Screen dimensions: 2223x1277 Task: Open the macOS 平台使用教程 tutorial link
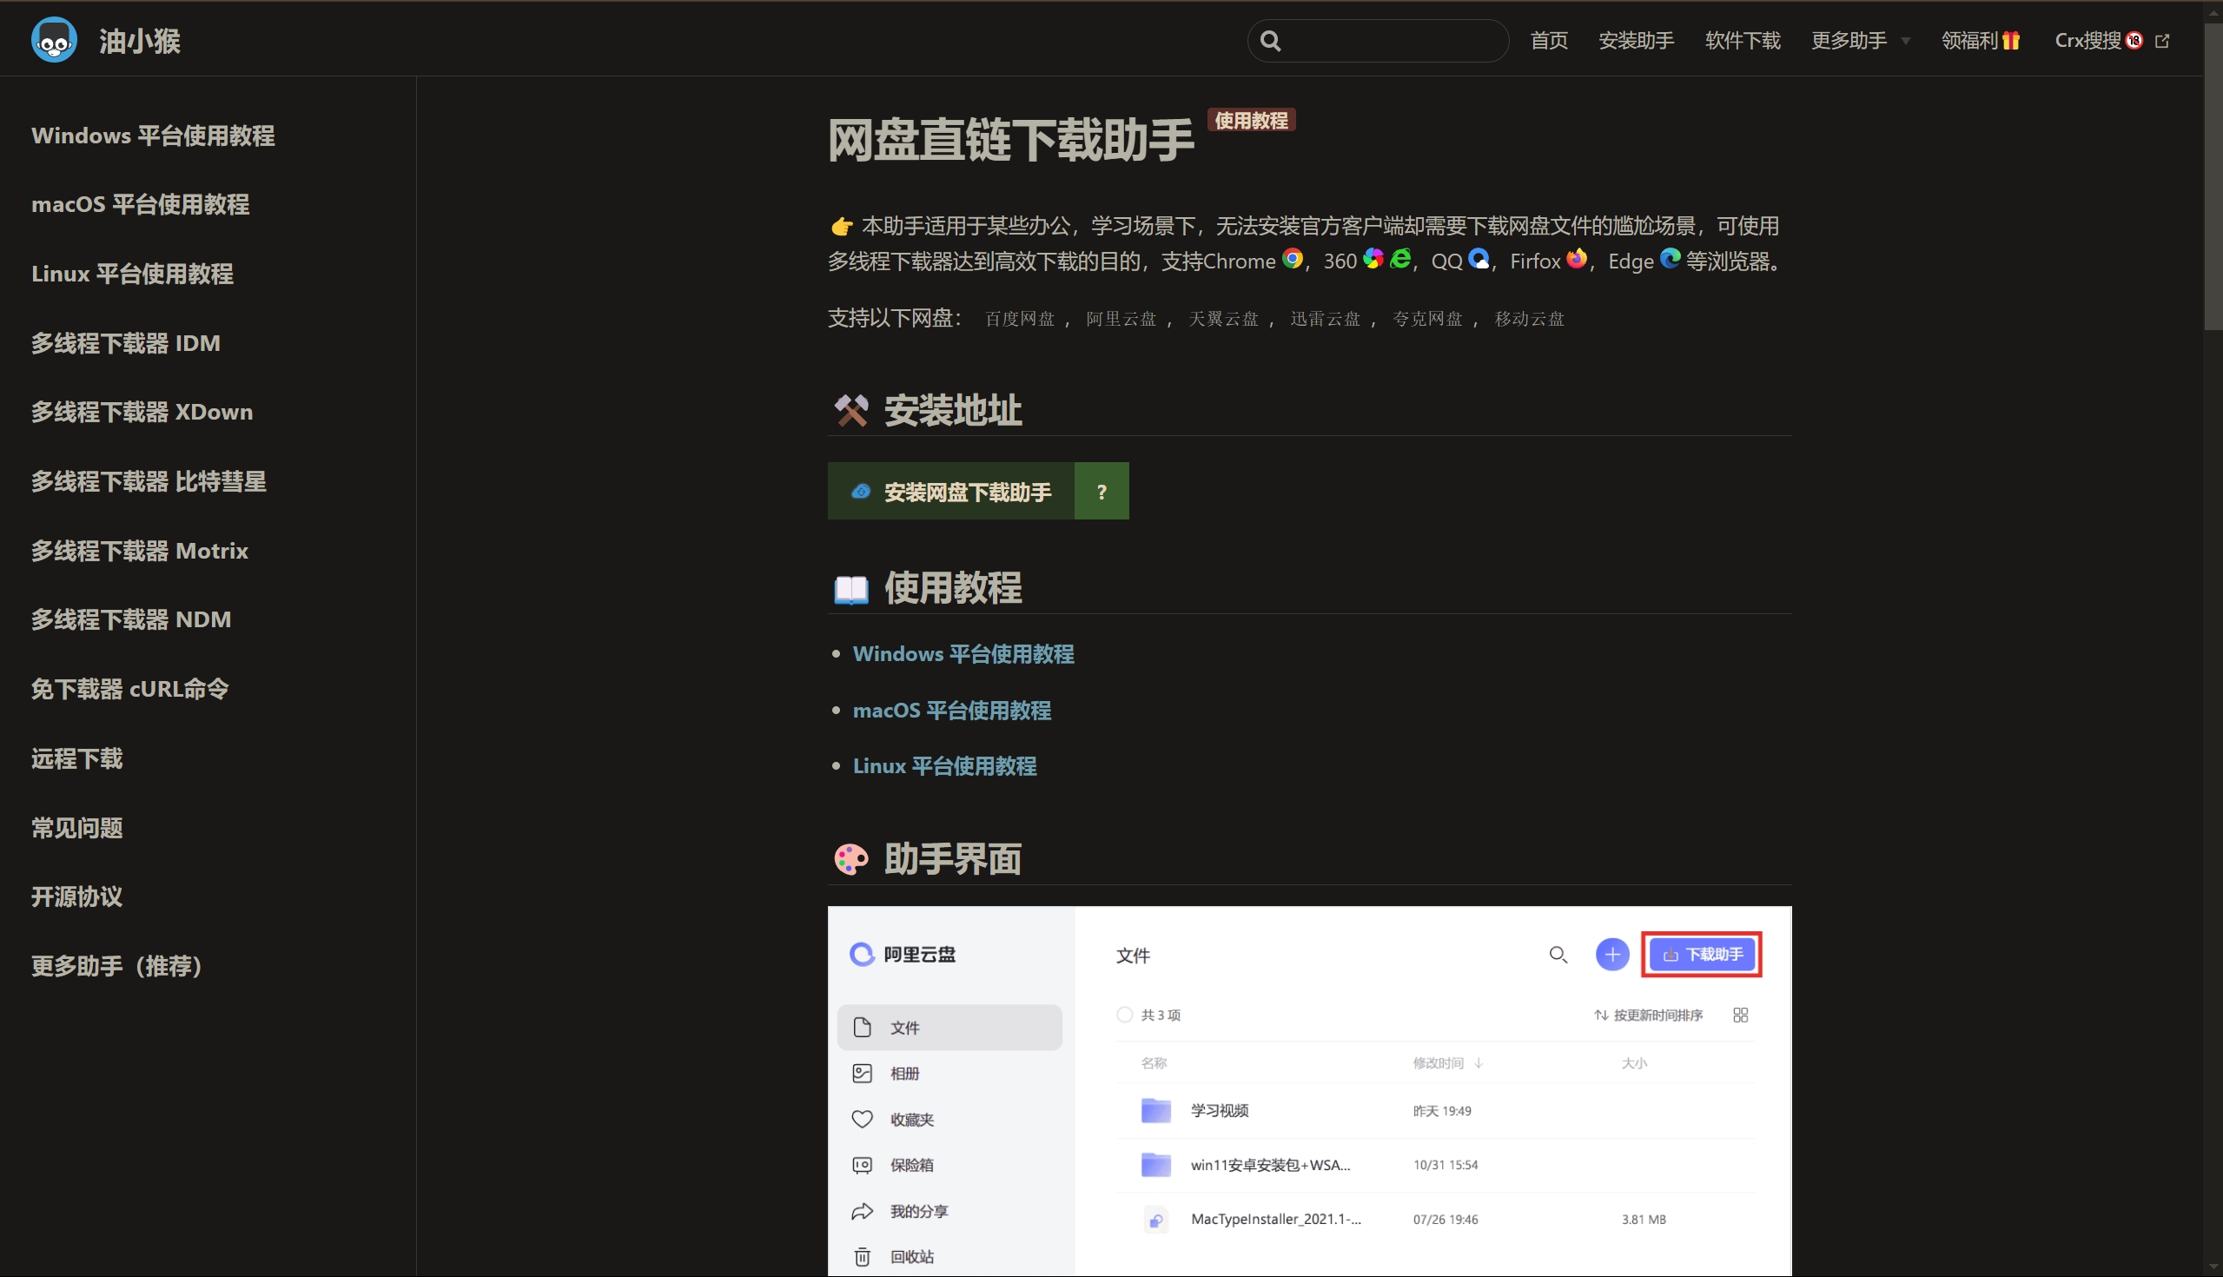click(951, 710)
